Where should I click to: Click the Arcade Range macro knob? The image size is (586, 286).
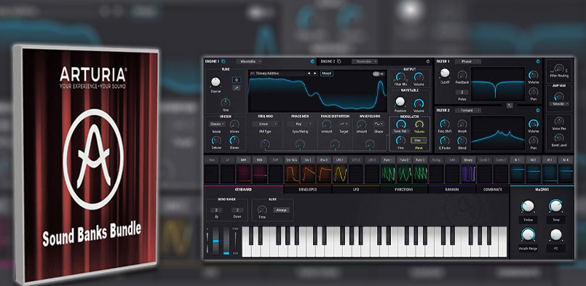coord(528,235)
